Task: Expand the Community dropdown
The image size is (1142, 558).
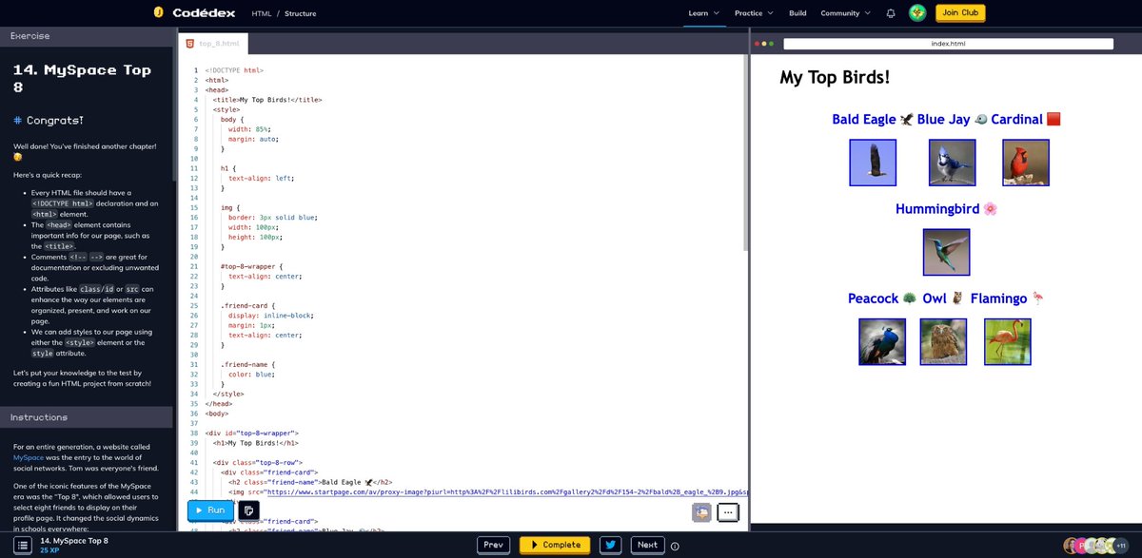Action: pos(843,13)
